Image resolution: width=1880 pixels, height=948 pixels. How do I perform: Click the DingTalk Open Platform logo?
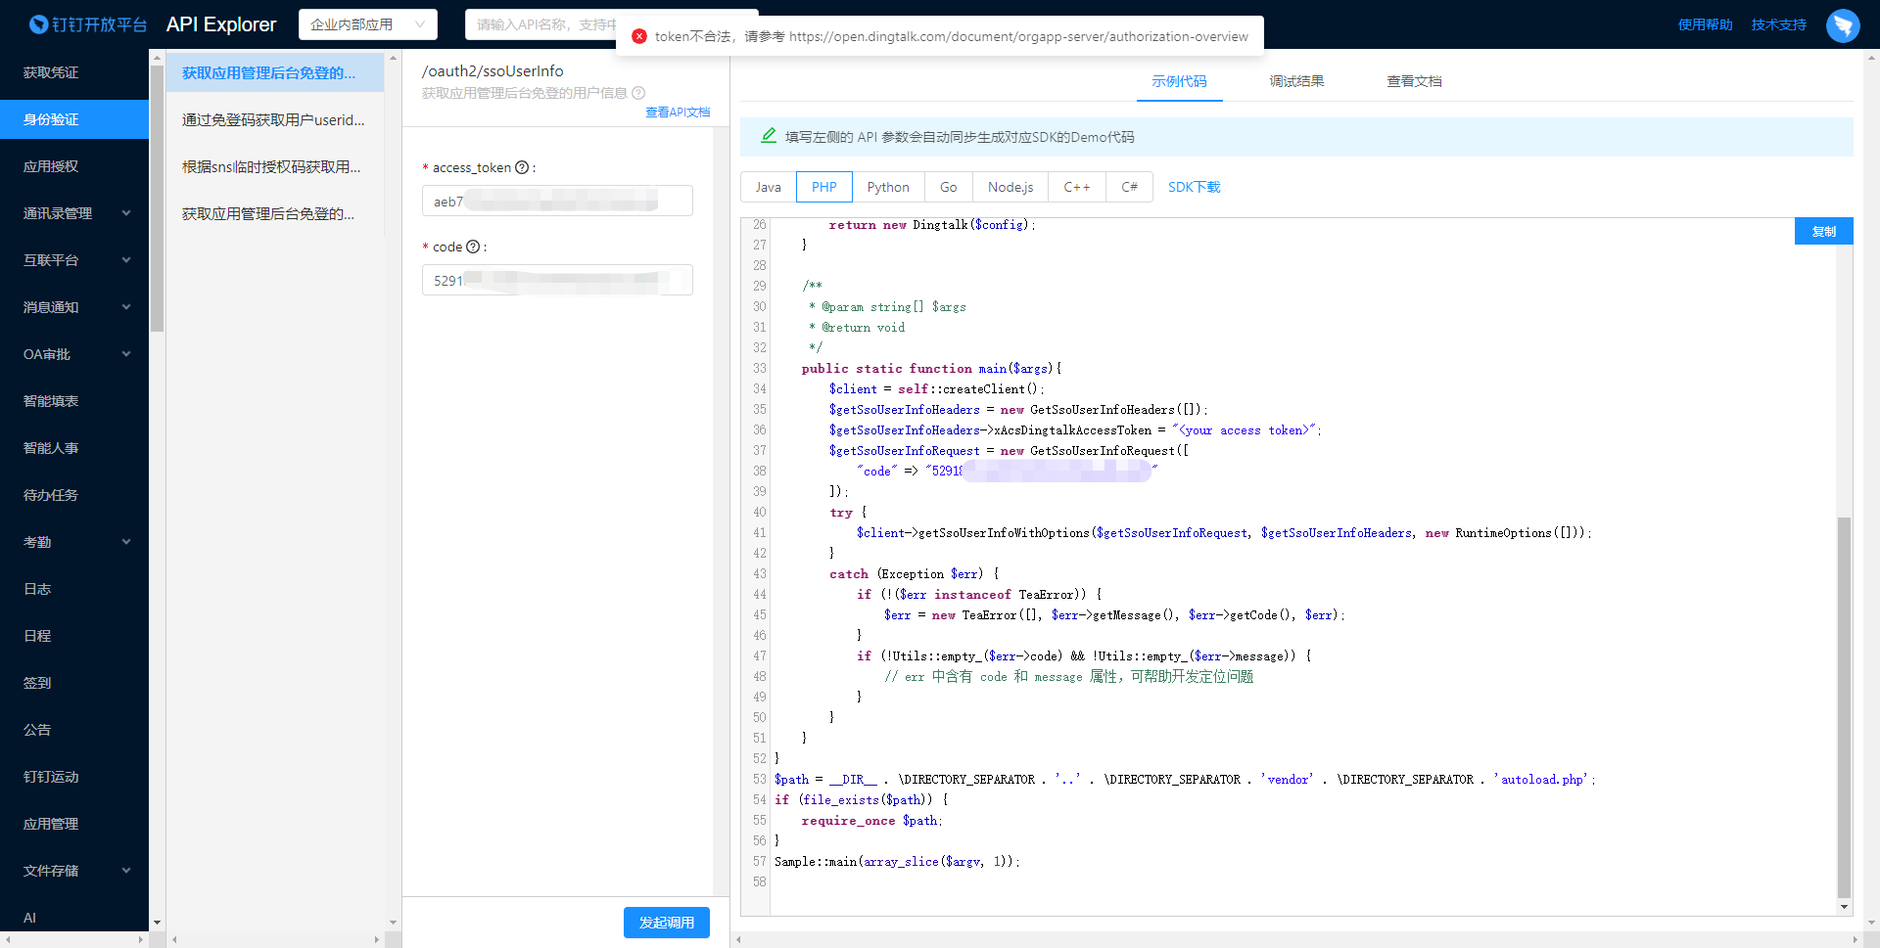87,24
